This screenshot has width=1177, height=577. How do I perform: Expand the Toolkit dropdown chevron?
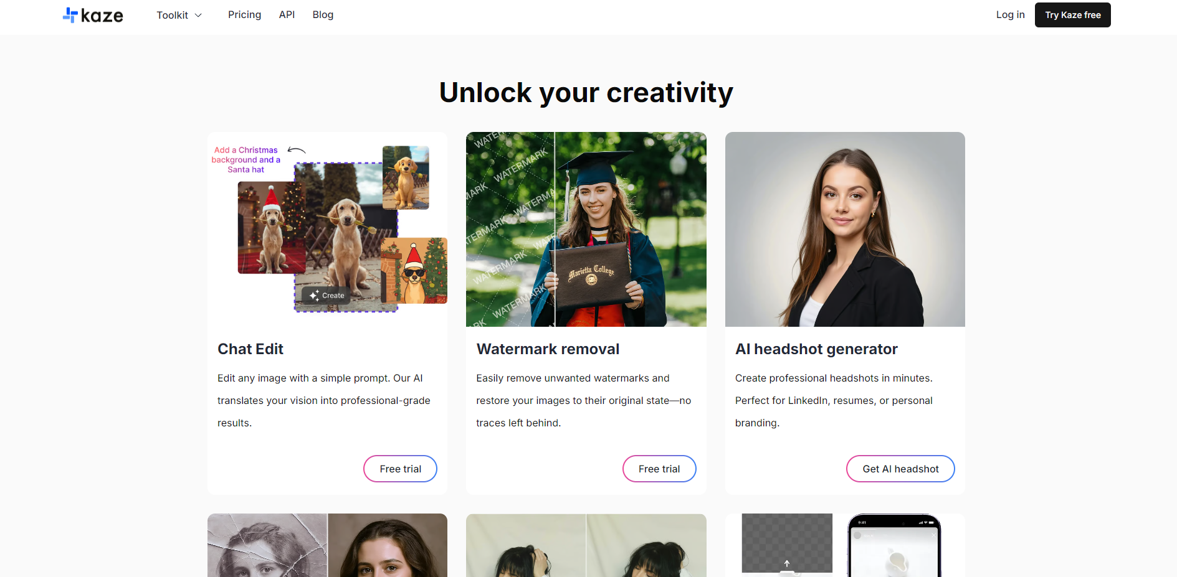click(x=198, y=15)
